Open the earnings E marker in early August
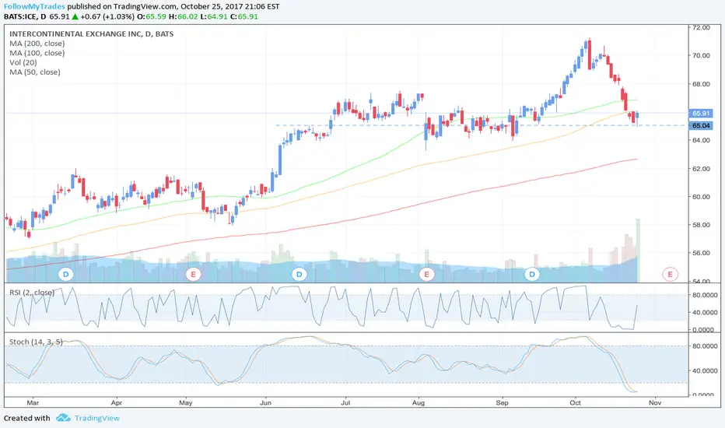The image size is (725, 428). tap(426, 275)
